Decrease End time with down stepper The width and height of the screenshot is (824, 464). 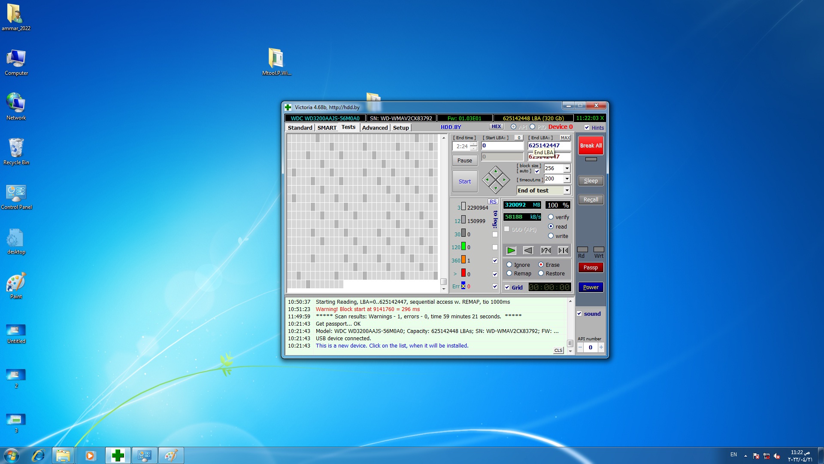pyautogui.click(x=473, y=149)
